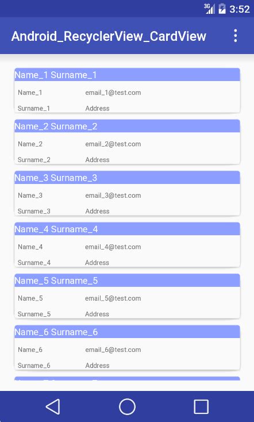Click the email_3@test.com address

113,195
